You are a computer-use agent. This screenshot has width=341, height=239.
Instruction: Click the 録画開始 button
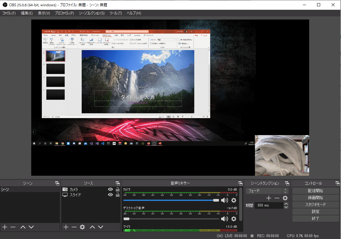coord(315,197)
